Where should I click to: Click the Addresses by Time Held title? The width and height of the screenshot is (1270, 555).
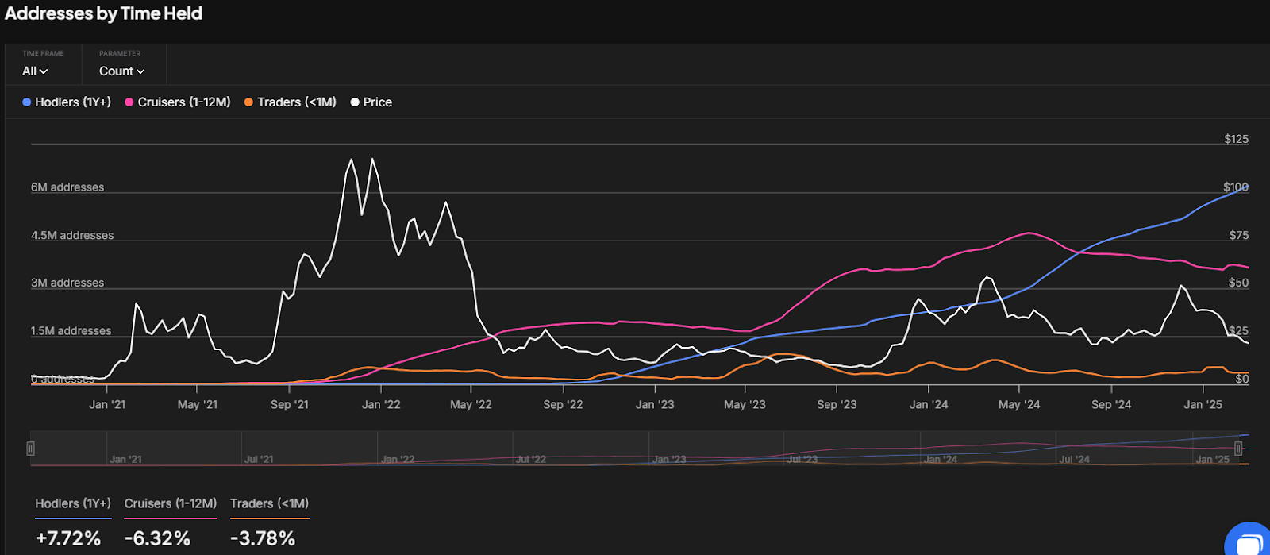click(x=104, y=13)
